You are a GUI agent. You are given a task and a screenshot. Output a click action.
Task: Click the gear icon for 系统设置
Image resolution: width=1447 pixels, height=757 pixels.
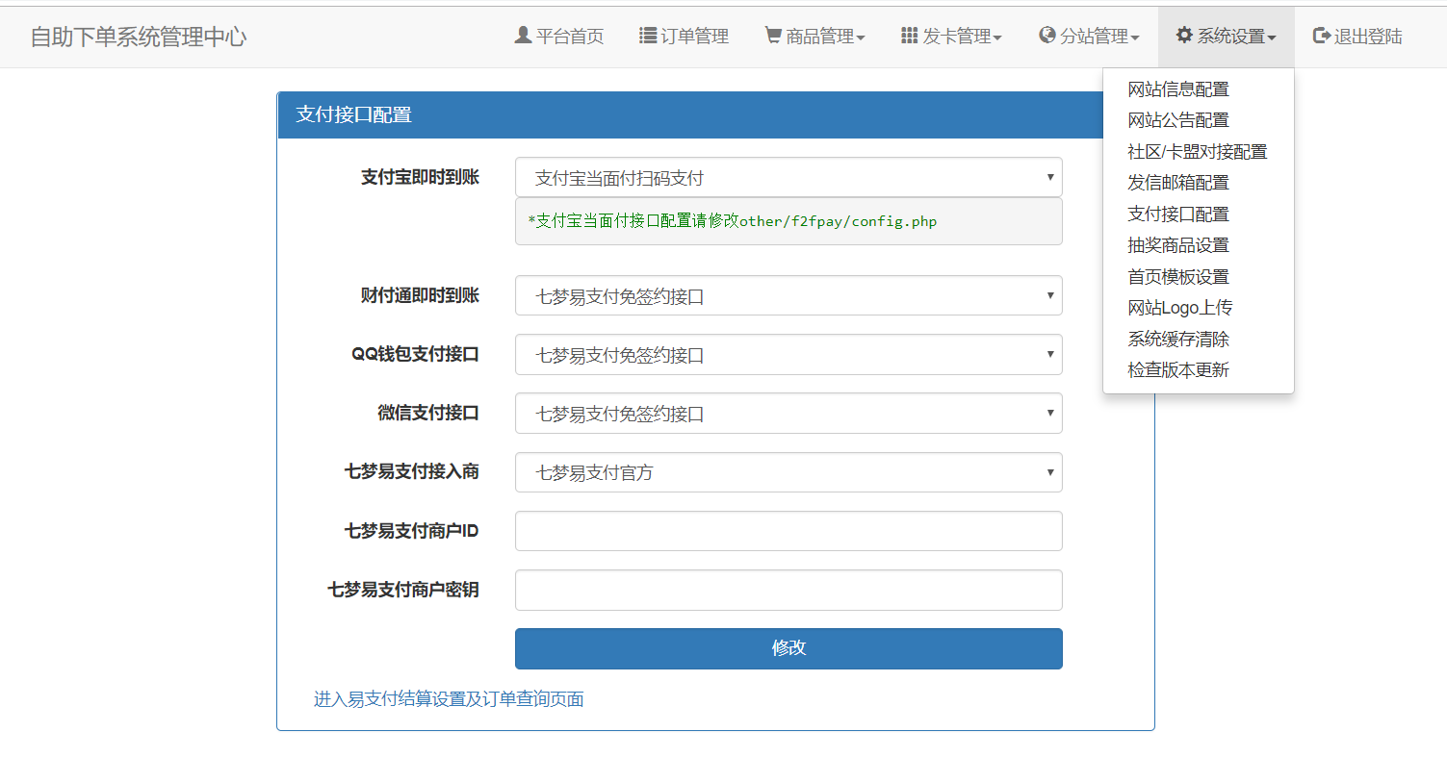click(1184, 36)
